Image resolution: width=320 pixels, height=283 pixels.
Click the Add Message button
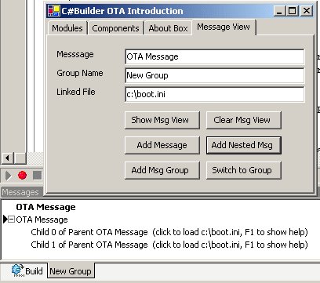tap(162, 145)
